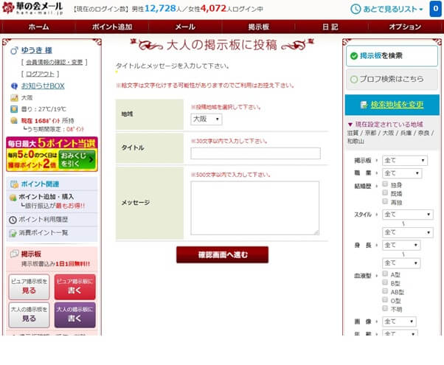The width and height of the screenshot is (444, 365).
Task: Click the 会員情報の確認・変更 link
Action: tap(54, 62)
